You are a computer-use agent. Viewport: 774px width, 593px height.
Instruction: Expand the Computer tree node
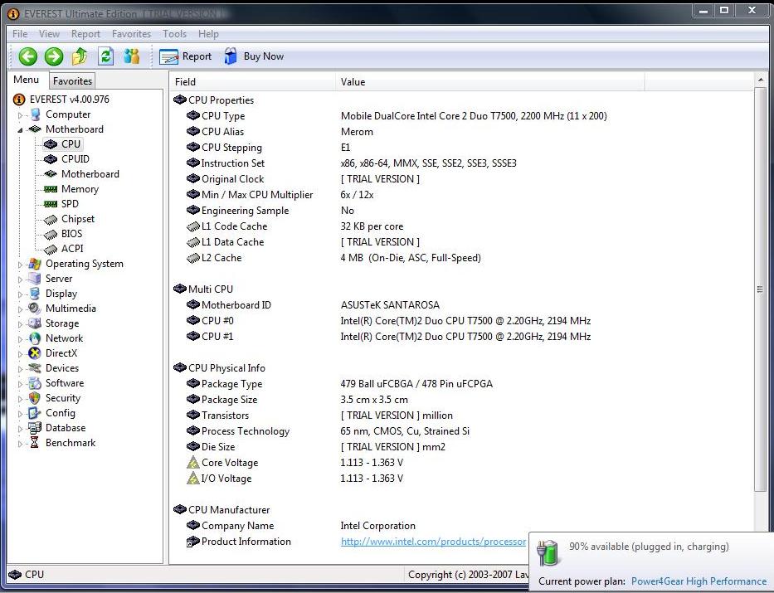coord(20,115)
